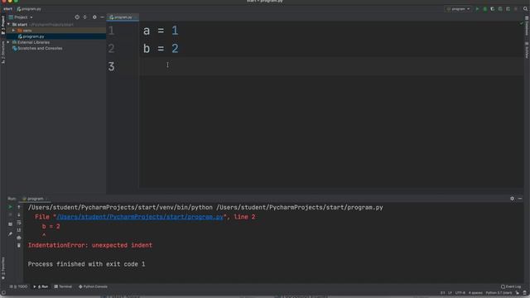Hide the Project panel with the minus icon
The height and width of the screenshot is (298, 530).
102,17
